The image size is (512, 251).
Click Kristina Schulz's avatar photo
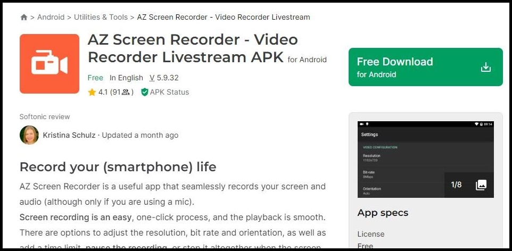29,135
